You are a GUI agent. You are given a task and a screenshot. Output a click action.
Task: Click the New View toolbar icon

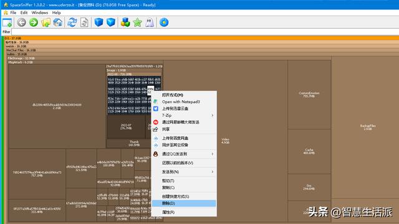(7, 22)
